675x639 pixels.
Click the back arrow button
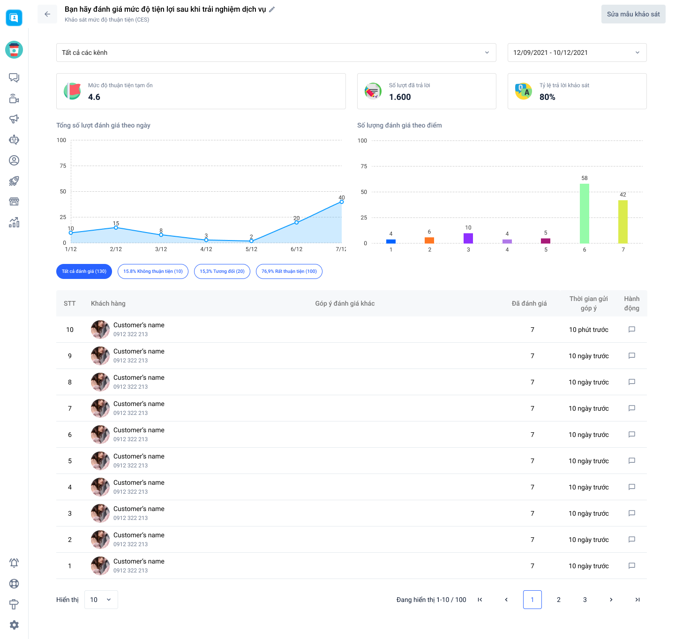click(47, 14)
